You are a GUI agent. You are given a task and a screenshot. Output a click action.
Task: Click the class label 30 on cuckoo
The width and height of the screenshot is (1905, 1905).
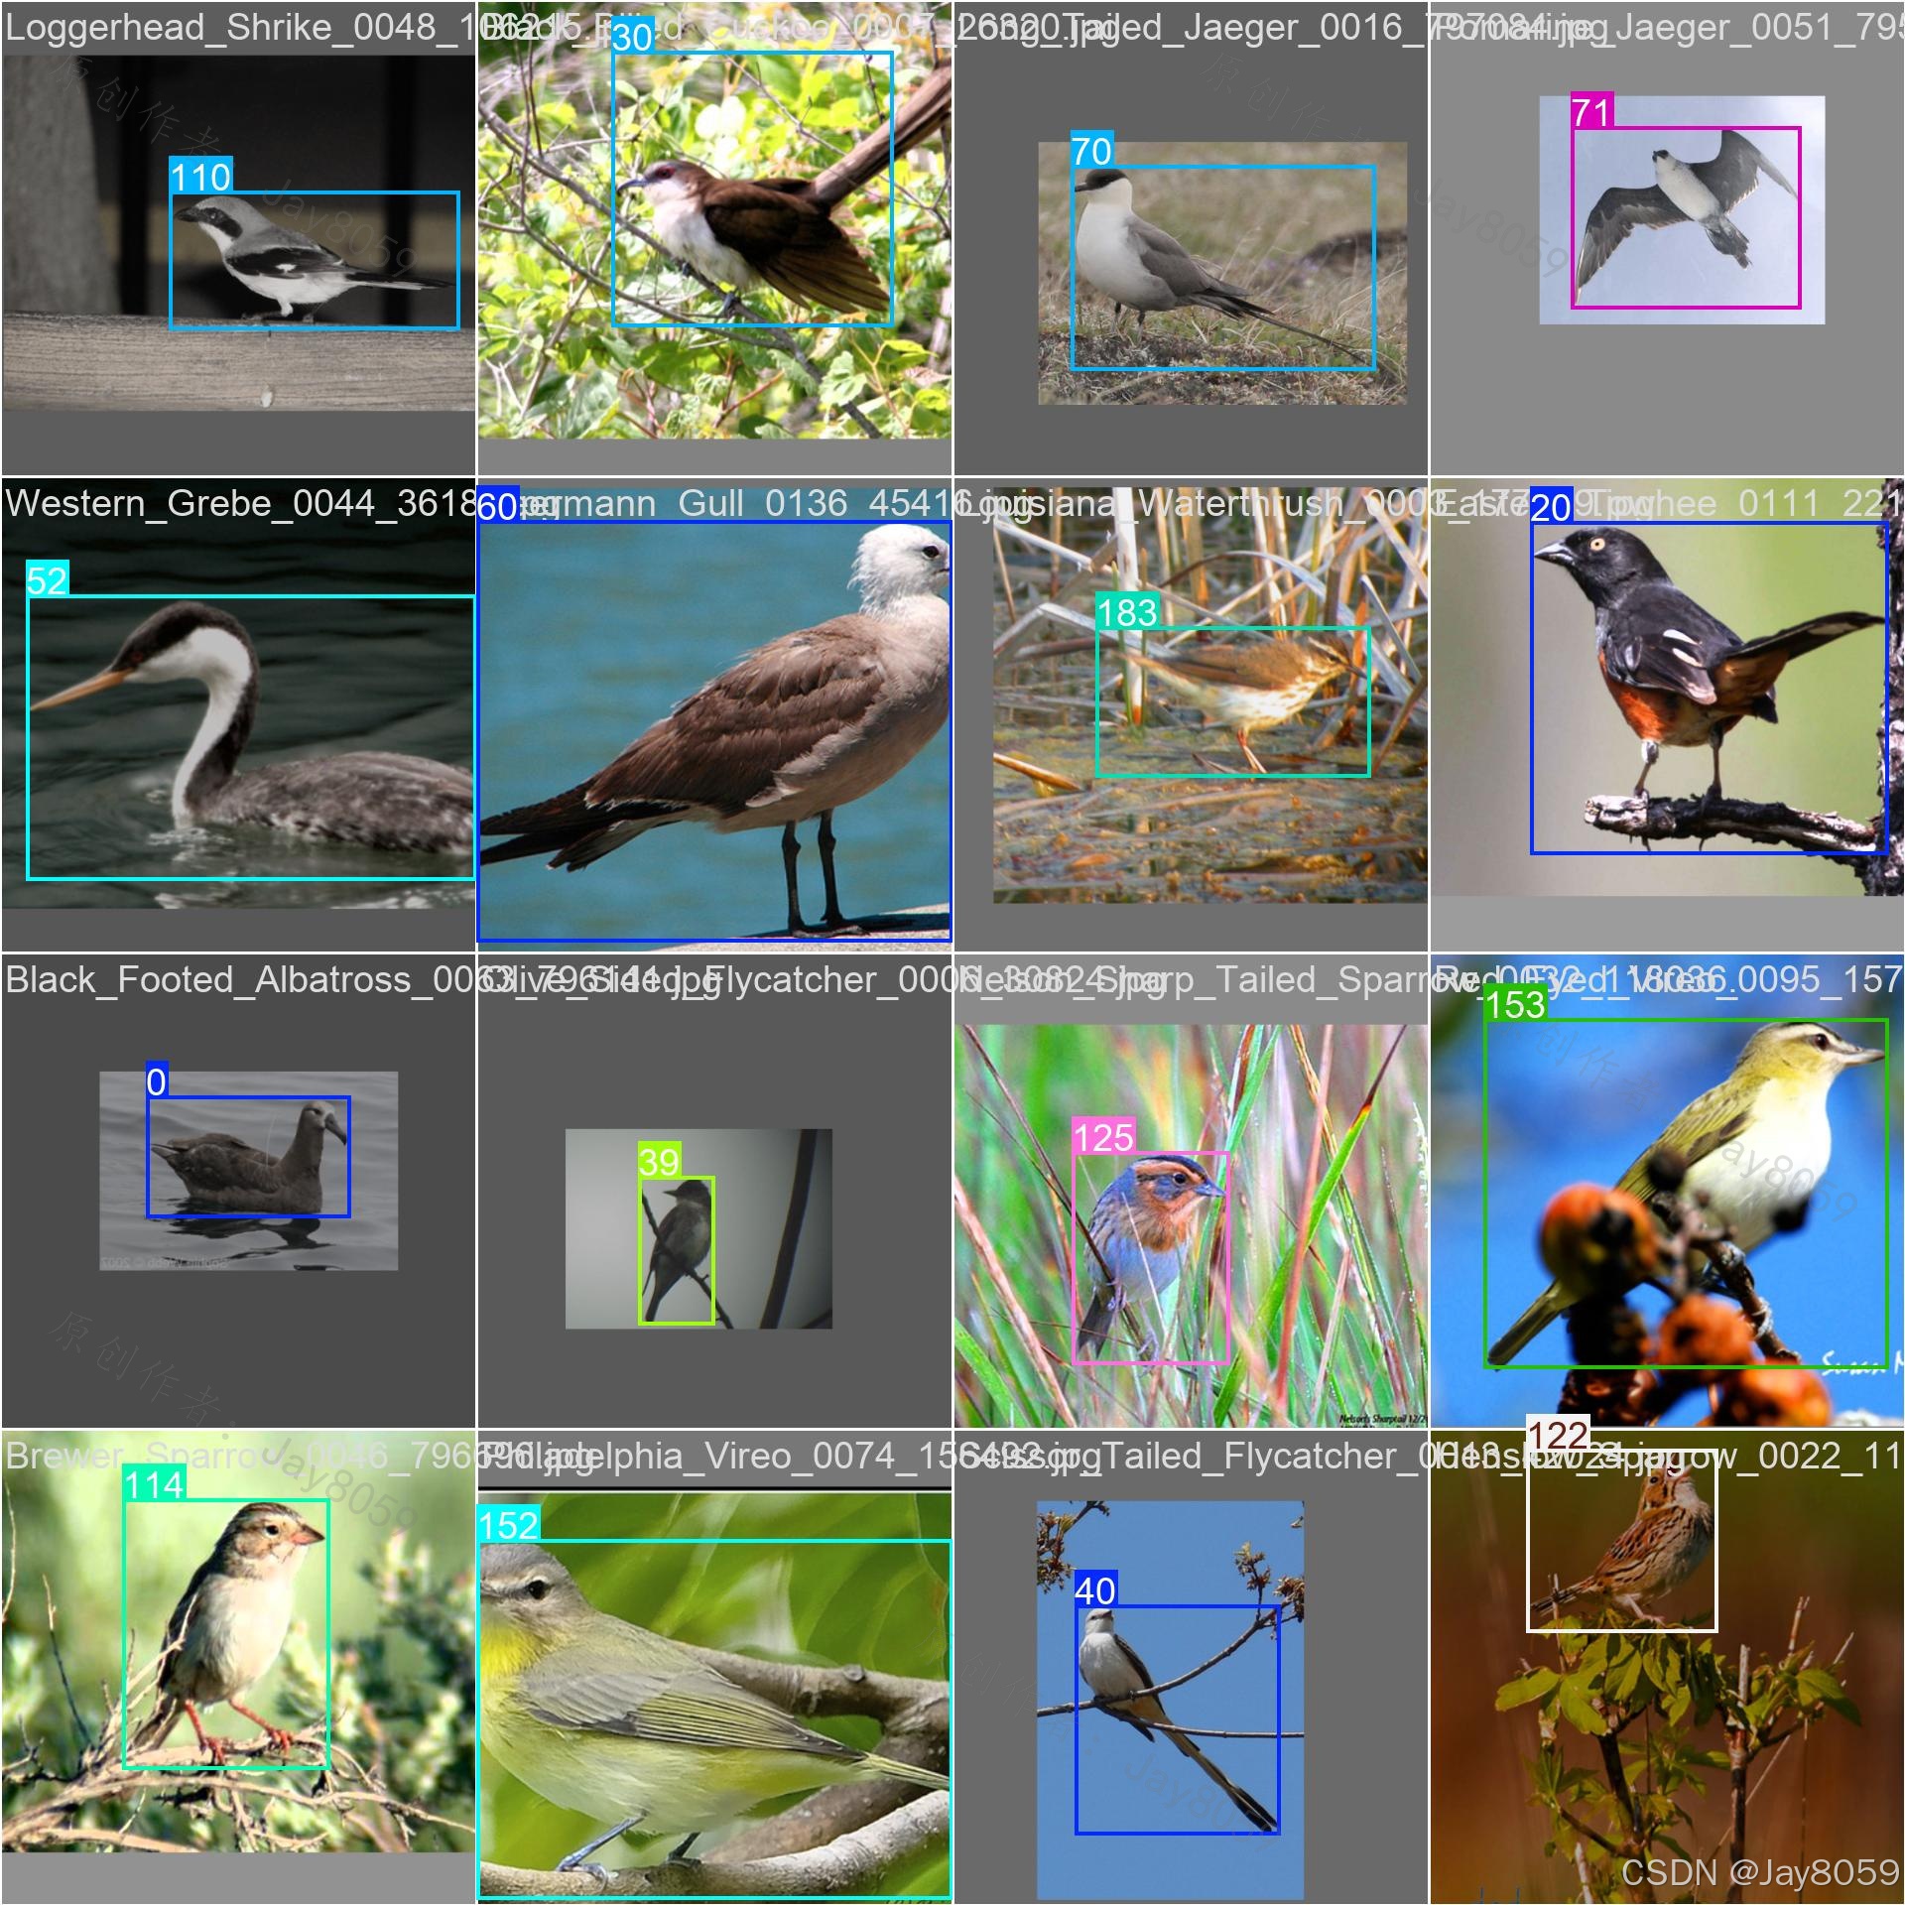[632, 37]
